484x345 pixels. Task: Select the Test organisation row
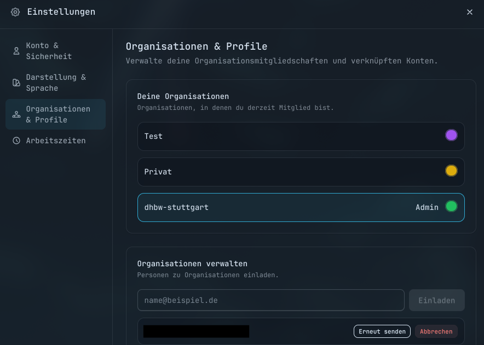tap(301, 136)
